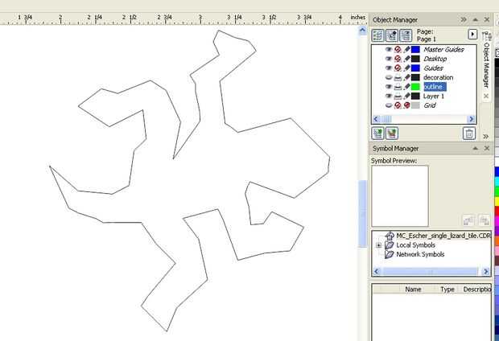Toggle locked edit icon on Grid layer
499x341 pixels.
406,105
